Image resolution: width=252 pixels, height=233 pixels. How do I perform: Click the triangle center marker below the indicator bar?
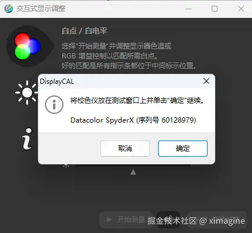133,172
